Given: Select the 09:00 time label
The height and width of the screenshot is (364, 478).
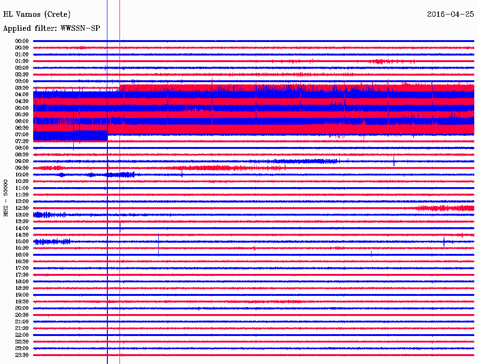Looking at the screenshot, I should tap(21, 161).
